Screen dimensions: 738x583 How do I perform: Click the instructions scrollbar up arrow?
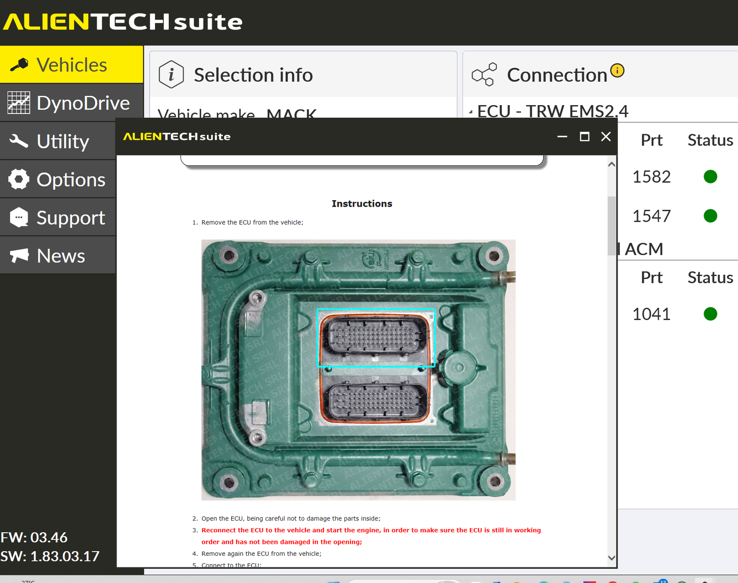[x=612, y=165]
